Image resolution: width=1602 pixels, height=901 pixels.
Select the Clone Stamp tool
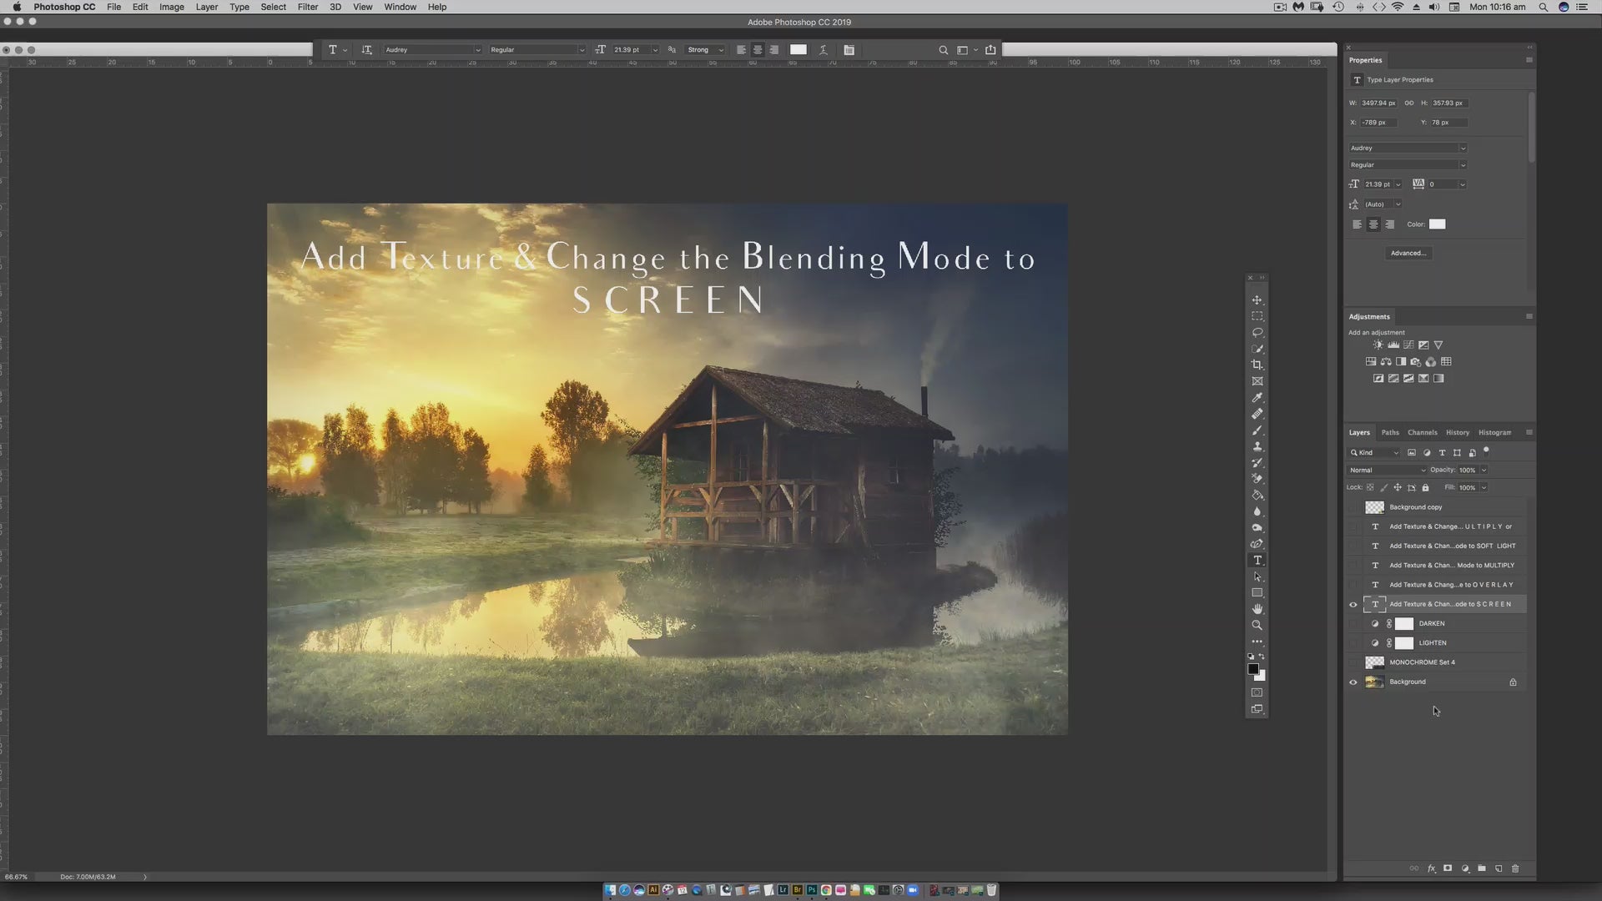coord(1257,446)
